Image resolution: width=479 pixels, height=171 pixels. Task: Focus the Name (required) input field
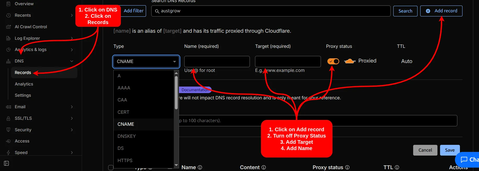coord(217,61)
